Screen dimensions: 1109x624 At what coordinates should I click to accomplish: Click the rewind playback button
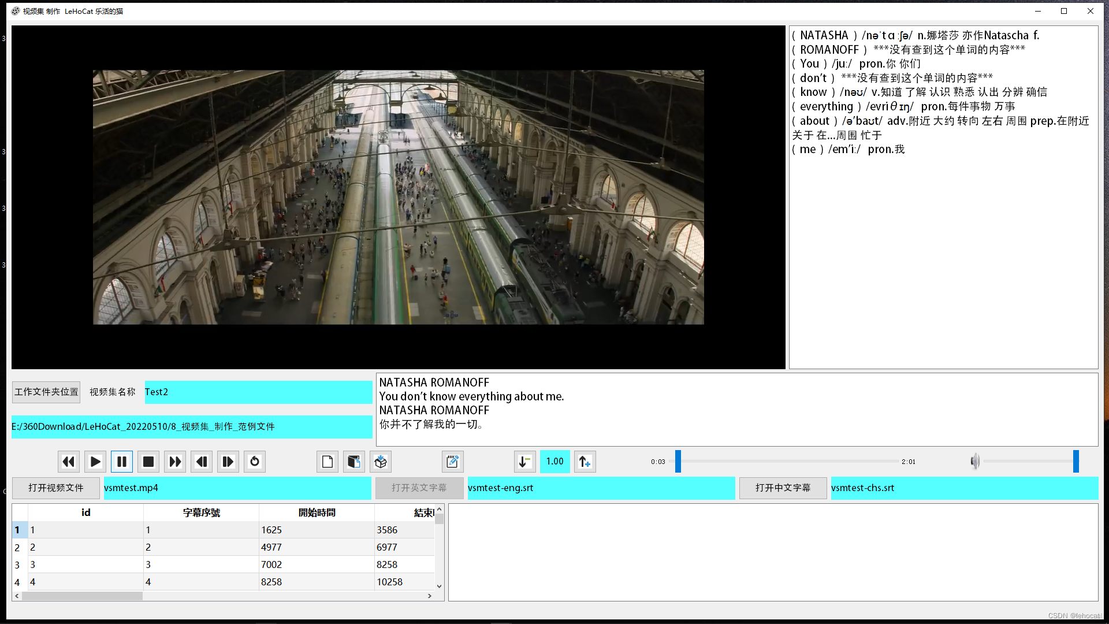point(69,462)
